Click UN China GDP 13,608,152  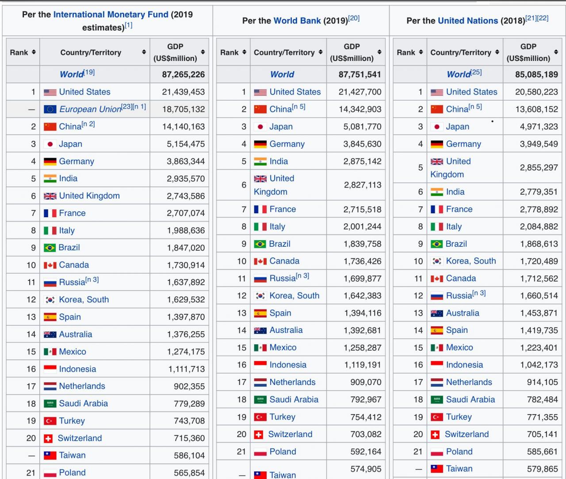537,109
